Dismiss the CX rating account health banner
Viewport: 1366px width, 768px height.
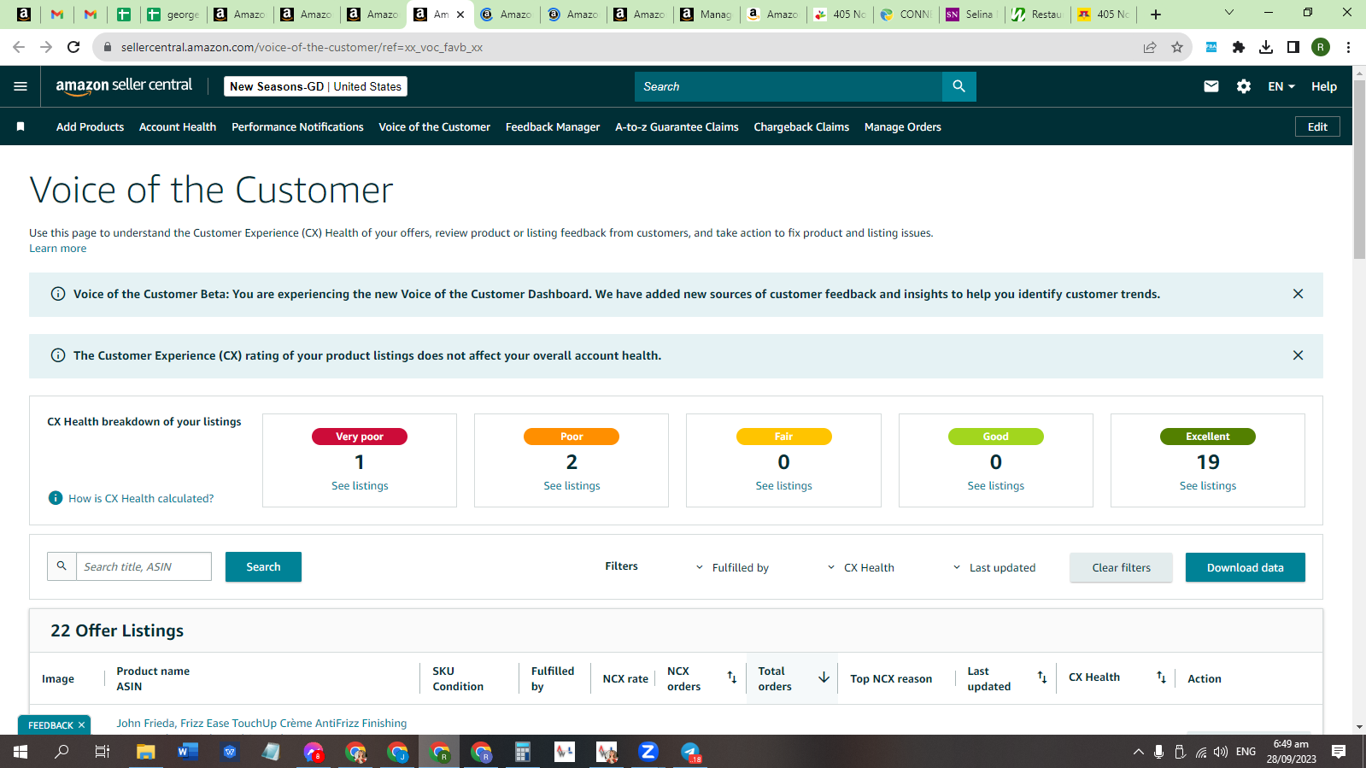1298,355
